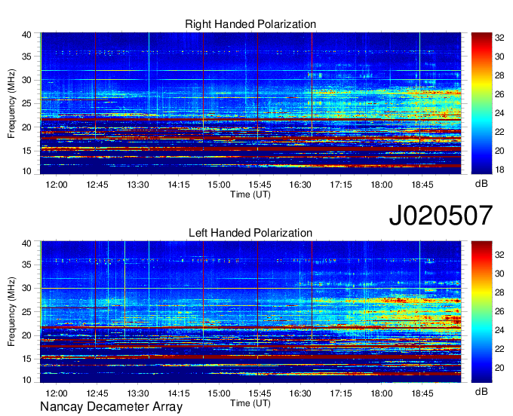
Task: Click 32 dB tick on Left Handed color bar
Action: tap(499, 255)
